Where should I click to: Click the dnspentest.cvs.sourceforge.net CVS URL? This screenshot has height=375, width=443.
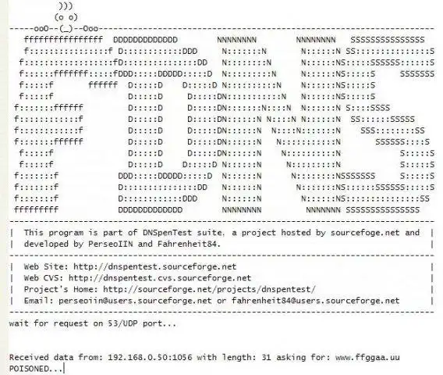coord(160,278)
